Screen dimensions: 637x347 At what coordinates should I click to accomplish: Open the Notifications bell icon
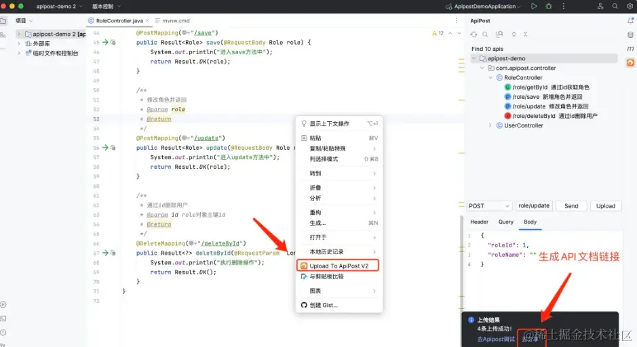pyautogui.click(x=630, y=21)
